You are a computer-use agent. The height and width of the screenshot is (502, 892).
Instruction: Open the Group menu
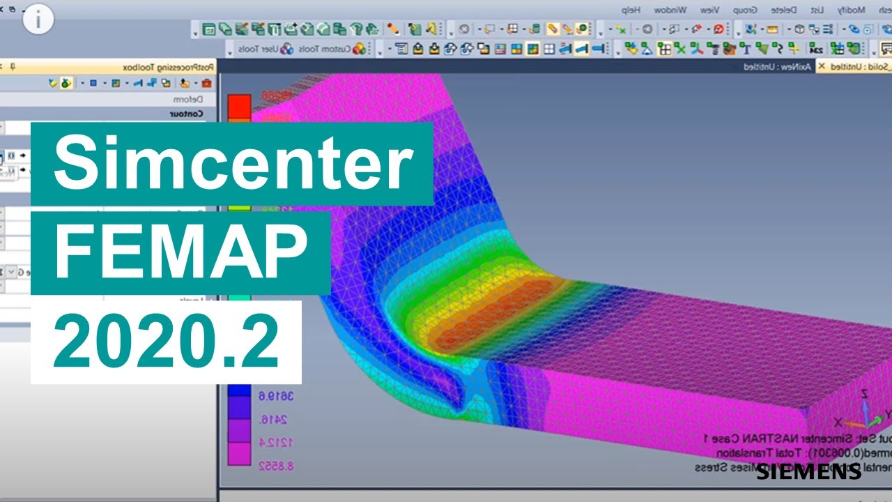point(744,10)
